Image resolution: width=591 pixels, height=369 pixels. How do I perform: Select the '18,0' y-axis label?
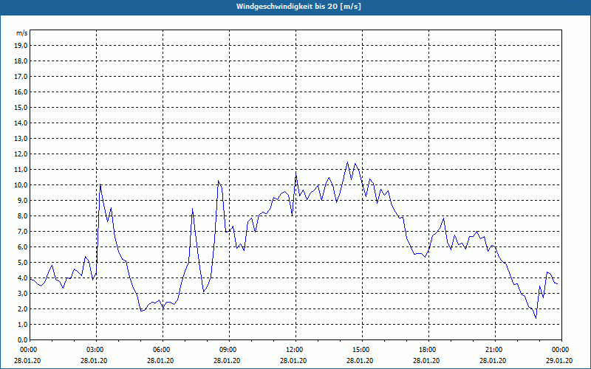tap(21, 61)
